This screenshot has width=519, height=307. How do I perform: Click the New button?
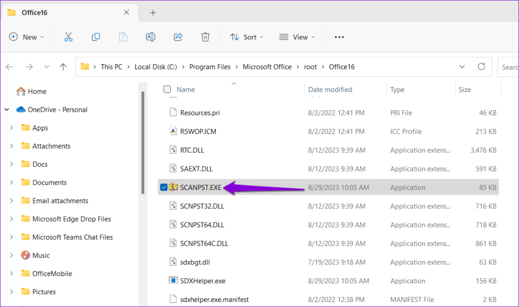click(26, 37)
